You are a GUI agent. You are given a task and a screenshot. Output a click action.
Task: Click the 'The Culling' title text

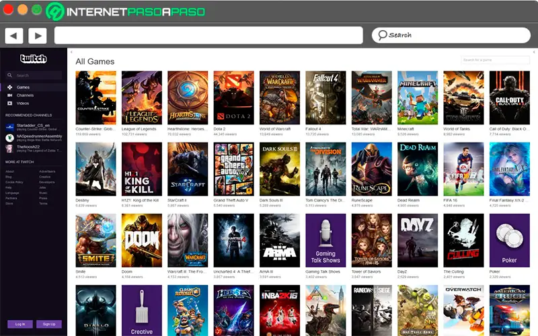click(453, 271)
